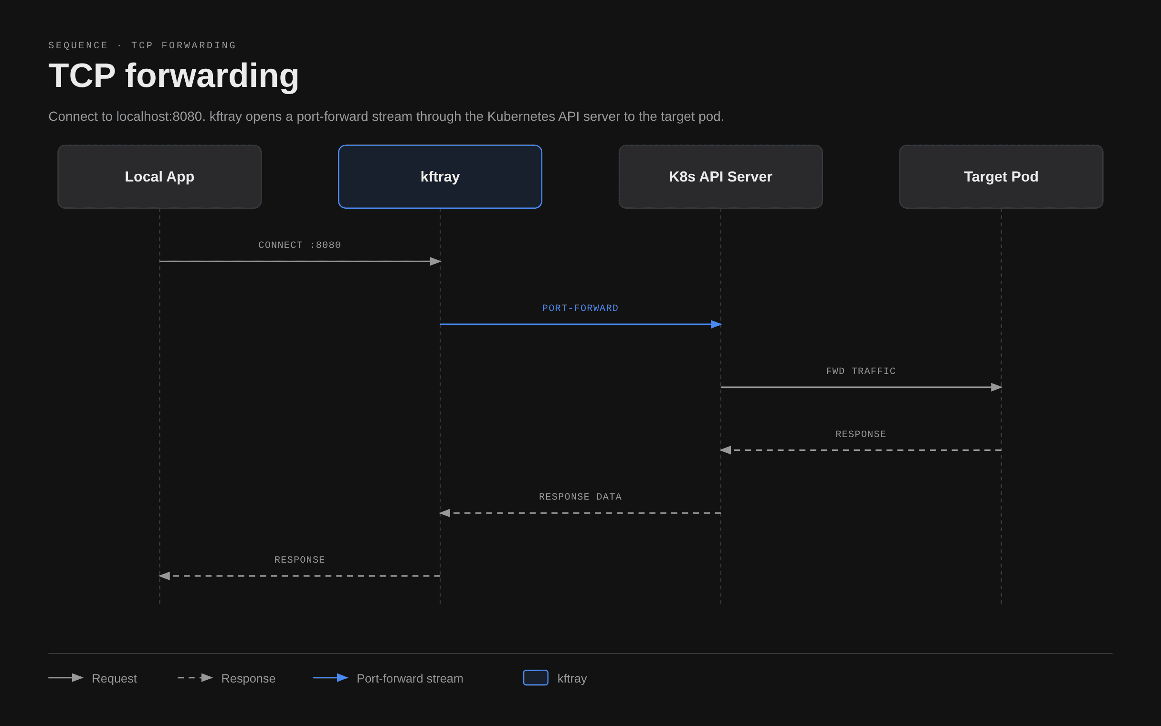Click the 'TCP forwarding' title
The image size is (1161, 726).
174,75
